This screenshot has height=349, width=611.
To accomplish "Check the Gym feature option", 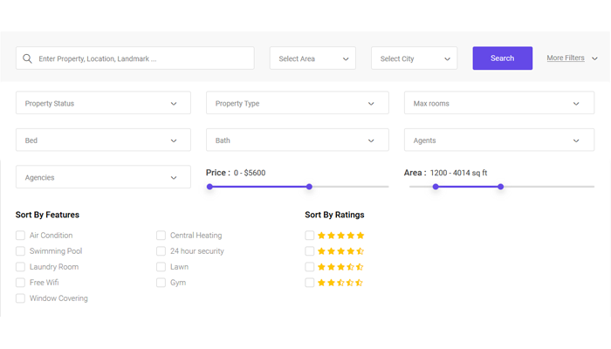I will coord(161,283).
